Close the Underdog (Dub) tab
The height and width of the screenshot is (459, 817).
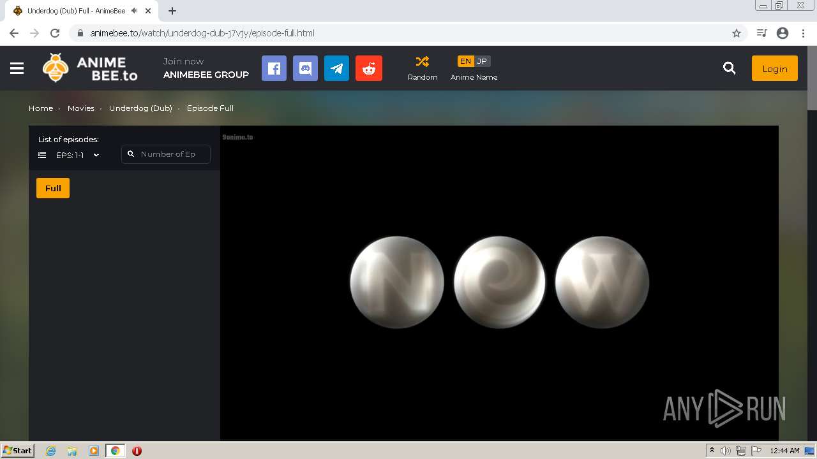tap(148, 11)
